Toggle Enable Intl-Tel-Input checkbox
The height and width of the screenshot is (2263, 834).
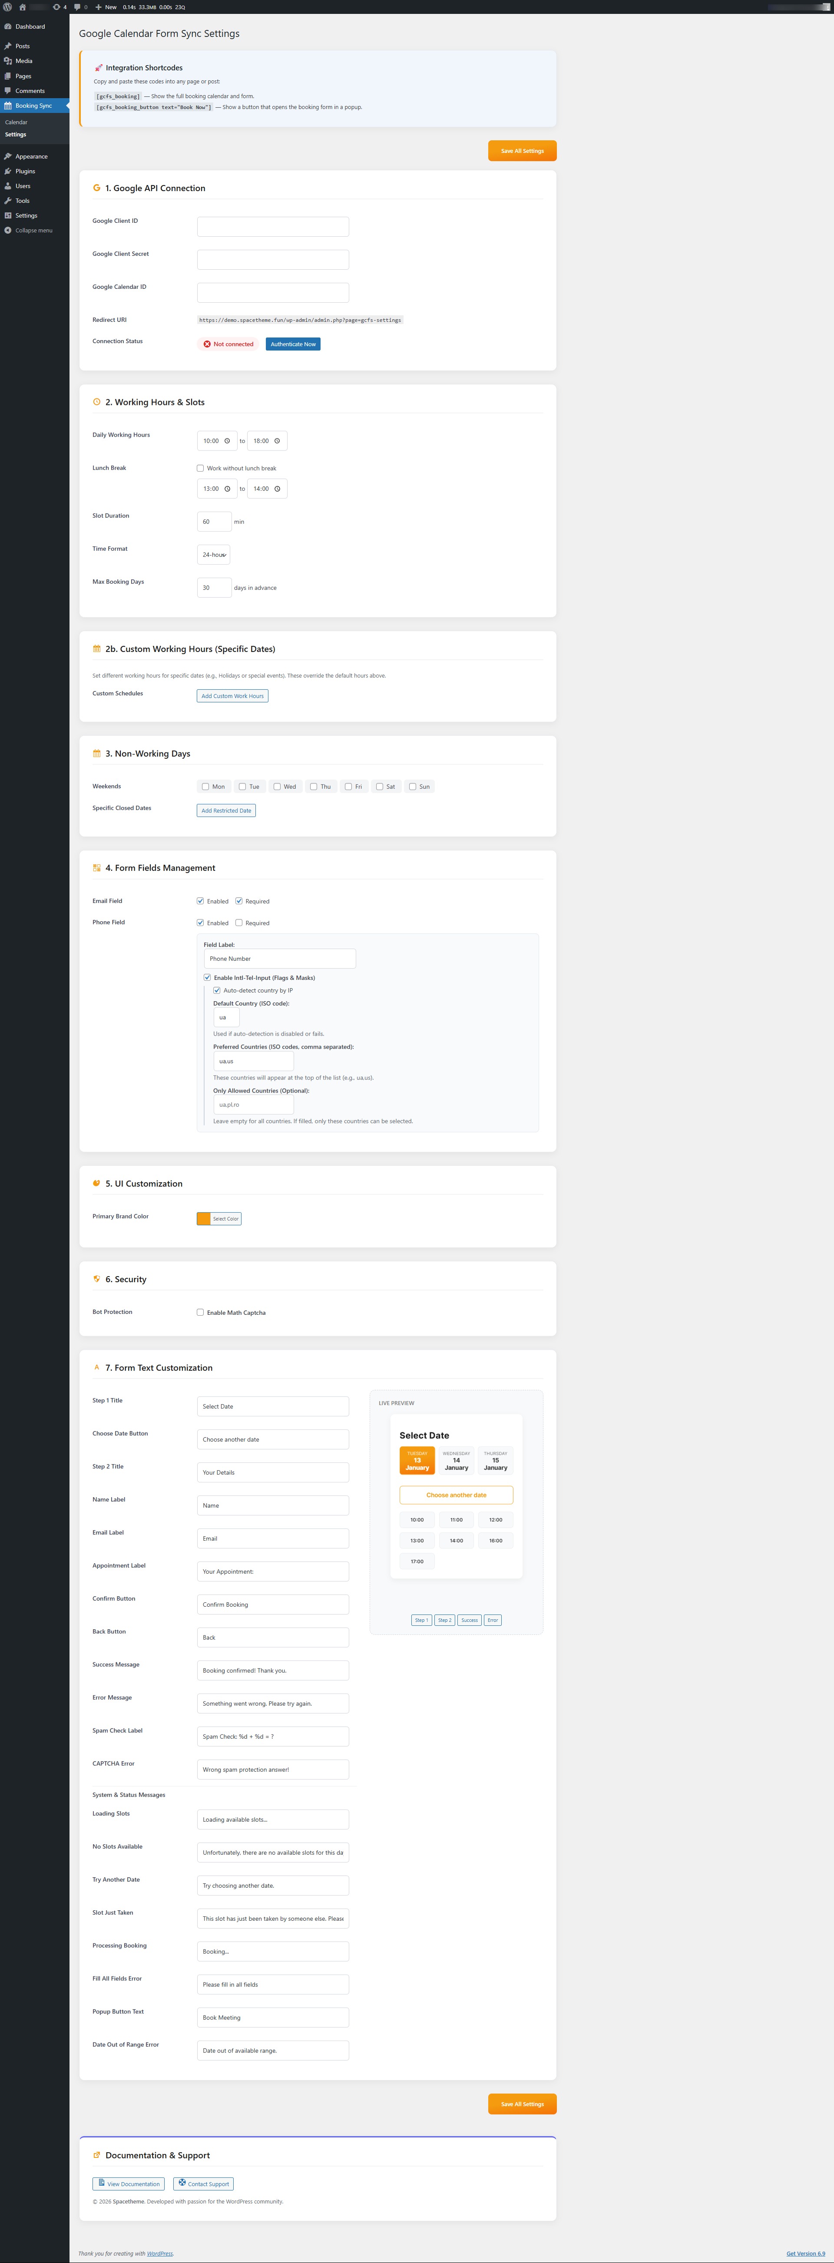click(x=207, y=977)
